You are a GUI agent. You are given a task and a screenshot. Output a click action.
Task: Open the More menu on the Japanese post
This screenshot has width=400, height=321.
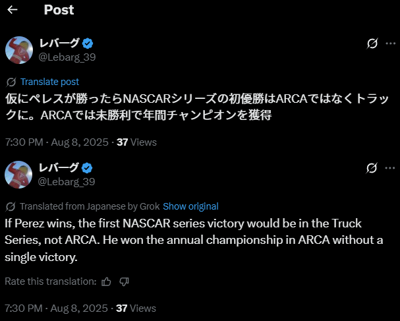pos(390,44)
